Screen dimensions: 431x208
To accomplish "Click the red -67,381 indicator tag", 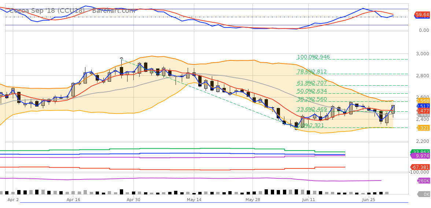I will coord(421,167).
